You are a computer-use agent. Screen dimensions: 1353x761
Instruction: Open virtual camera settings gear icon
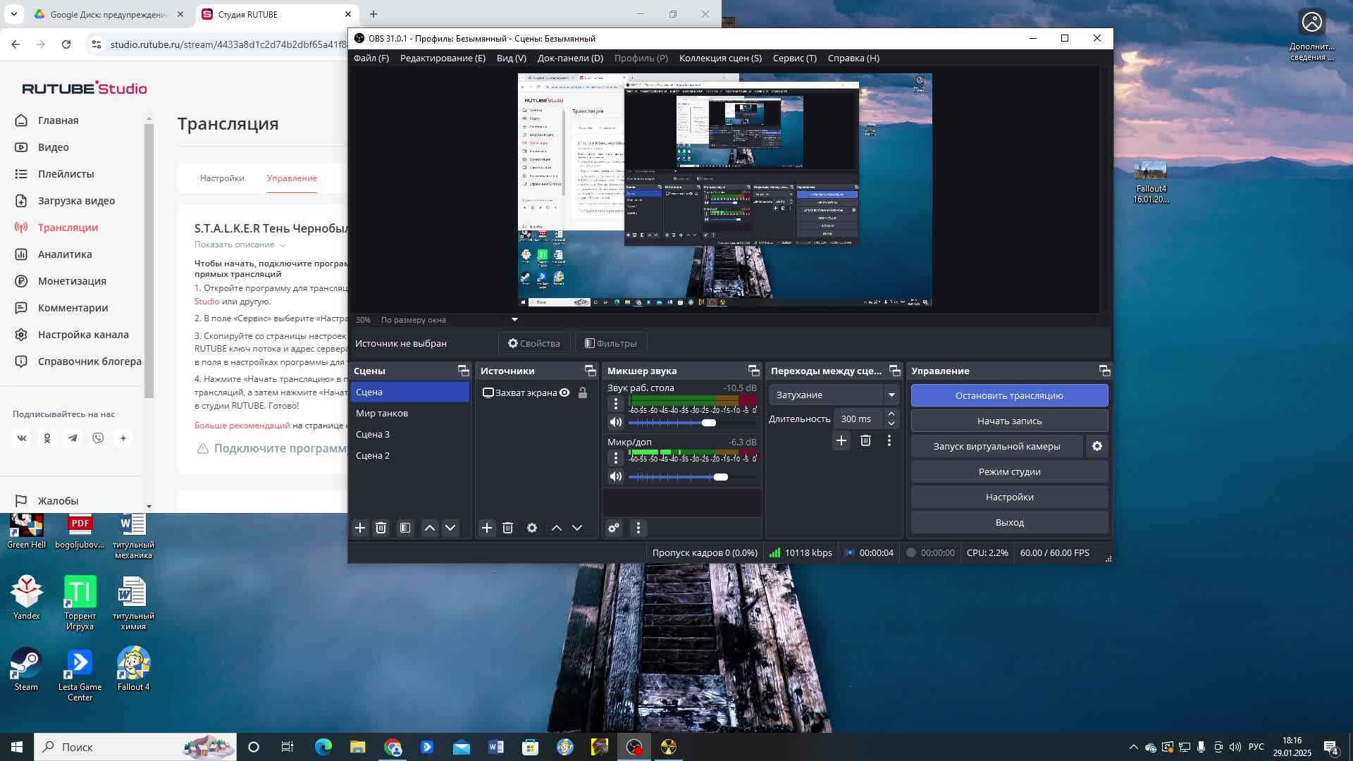(x=1097, y=446)
